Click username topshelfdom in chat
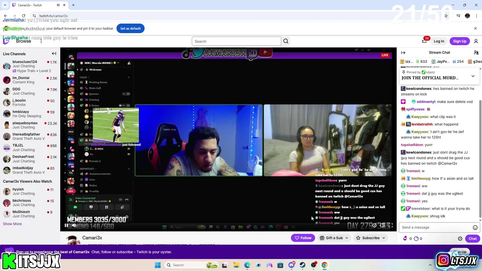The height and width of the screenshot is (271, 482). [x=412, y=145]
